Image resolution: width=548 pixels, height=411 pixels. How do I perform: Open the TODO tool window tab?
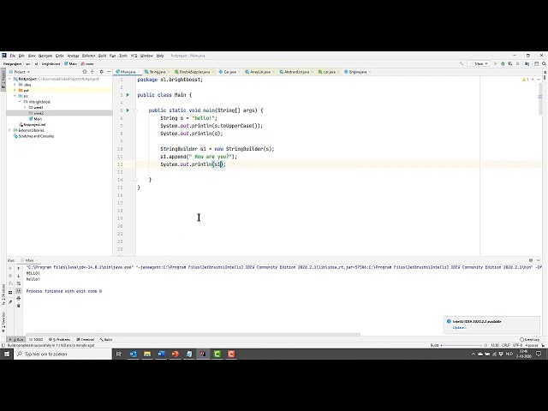(x=36, y=339)
